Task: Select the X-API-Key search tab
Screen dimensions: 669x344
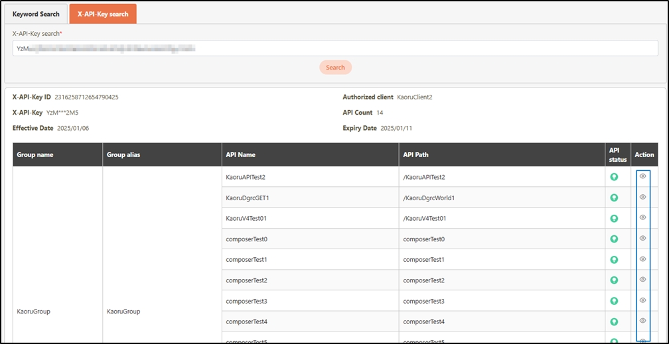Action: (x=103, y=14)
